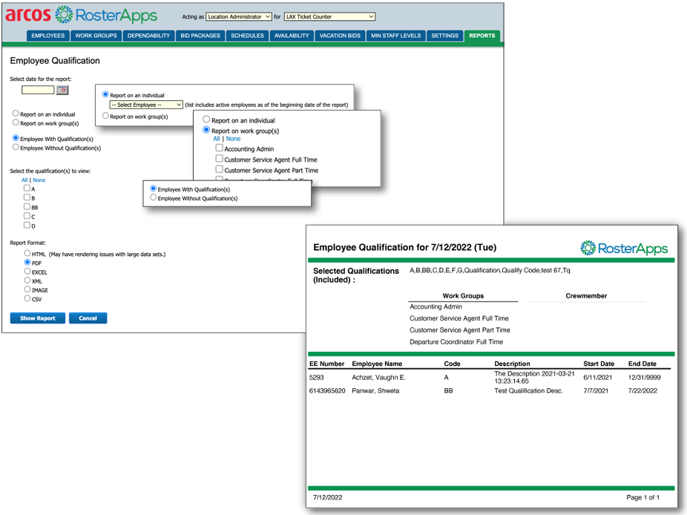Image resolution: width=687 pixels, height=515 pixels.
Task: Click 'All' link above the qualification checkboxes
Action: coord(24,180)
